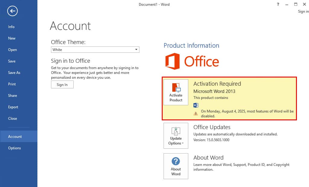Maximize the Word window
The width and height of the screenshot is (309, 187).
(x=296, y=4)
